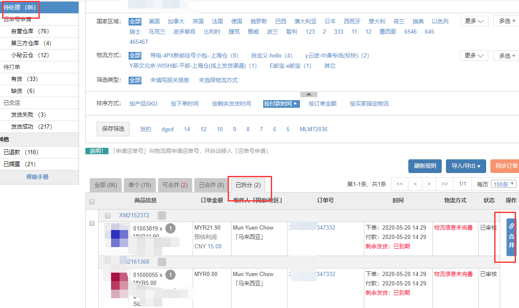Viewport: 519px width, 308px height.
Task: Go to next page with single arrow
Action: click(x=429, y=184)
